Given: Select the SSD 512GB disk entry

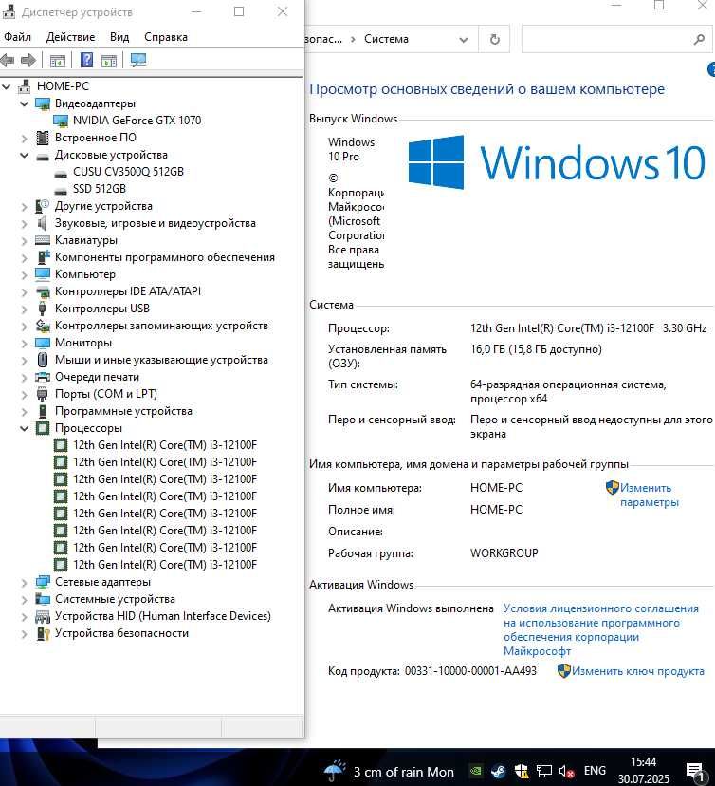Looking at the screenshot, I should click(x=100, y=189).
